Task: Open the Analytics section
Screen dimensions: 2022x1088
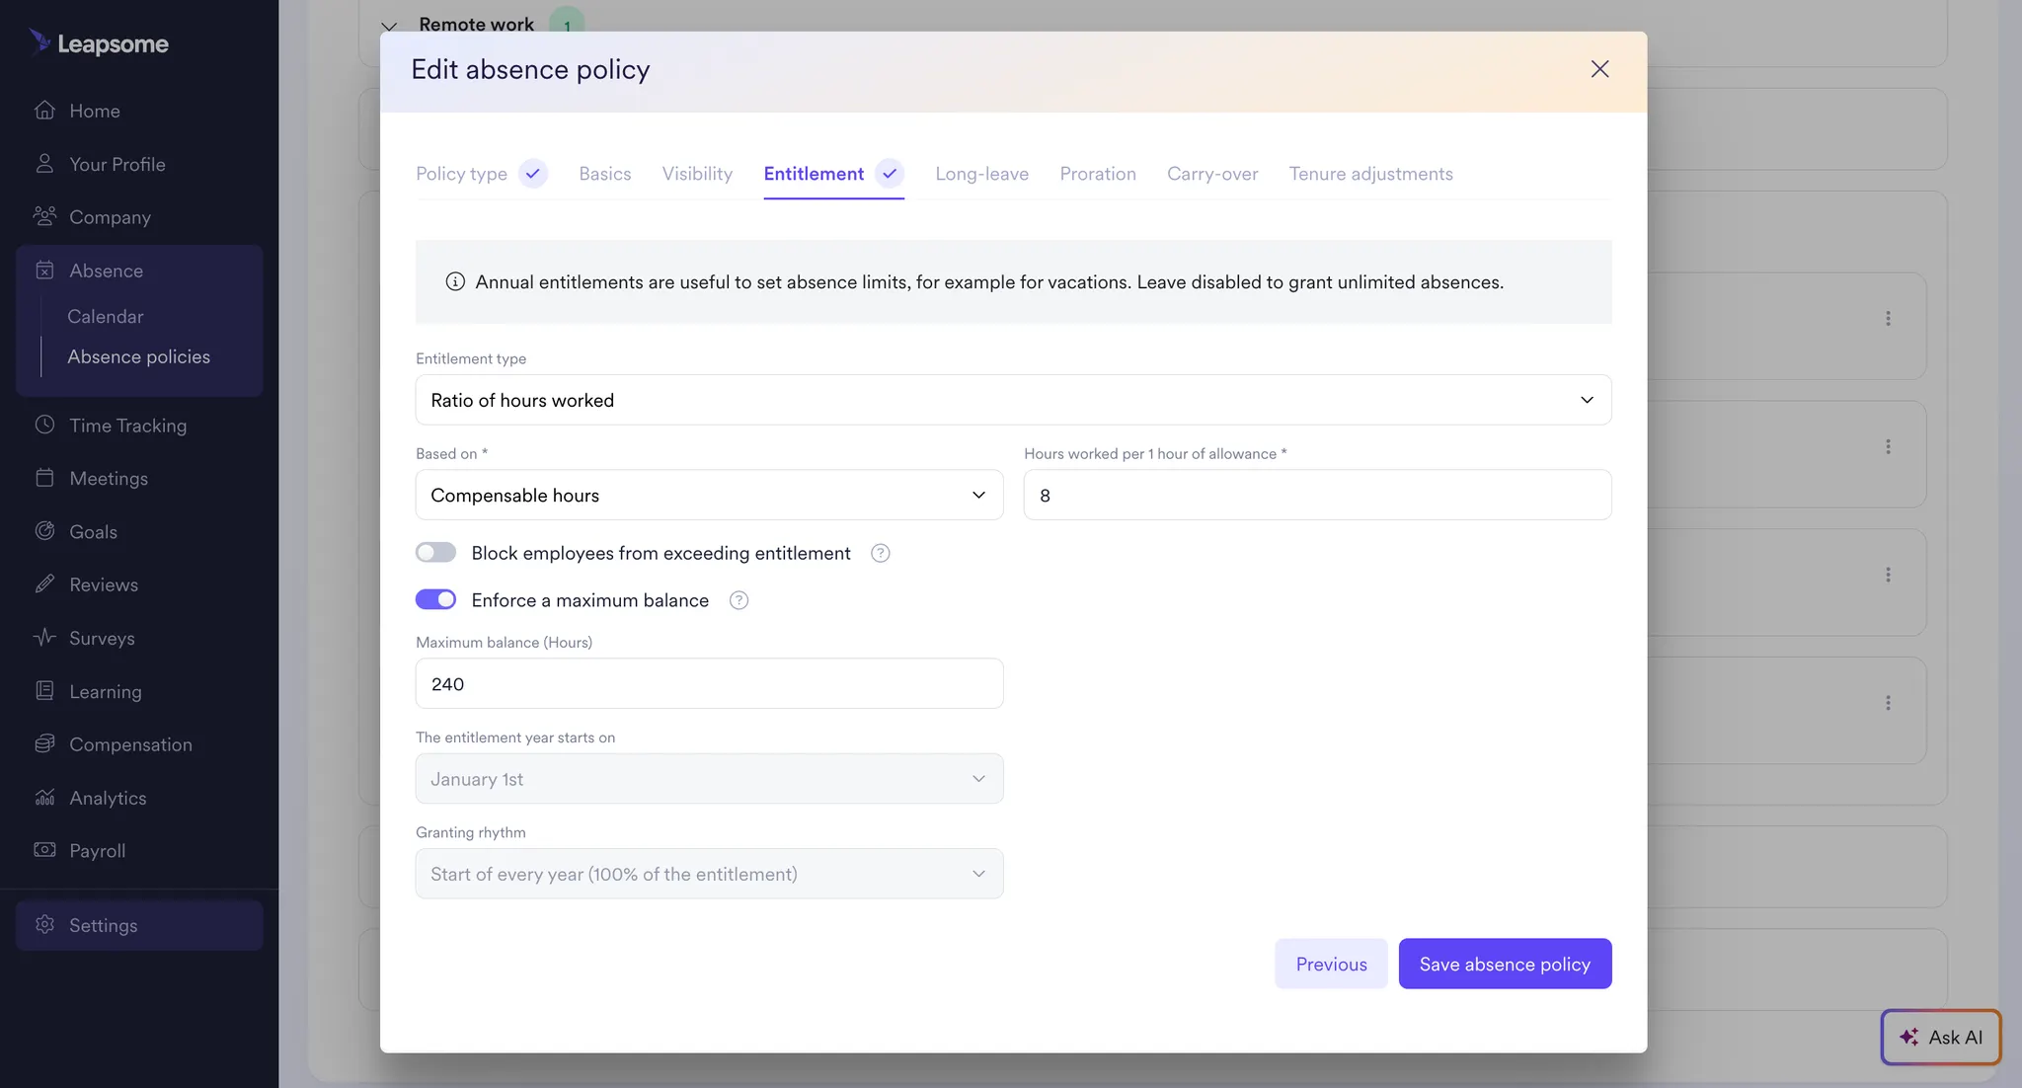Action: pos(108,797)
